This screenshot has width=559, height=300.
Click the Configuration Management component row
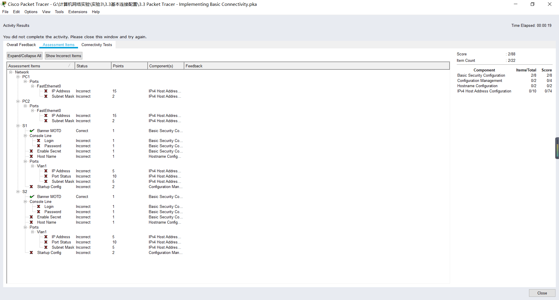click(x=505, y=81)
